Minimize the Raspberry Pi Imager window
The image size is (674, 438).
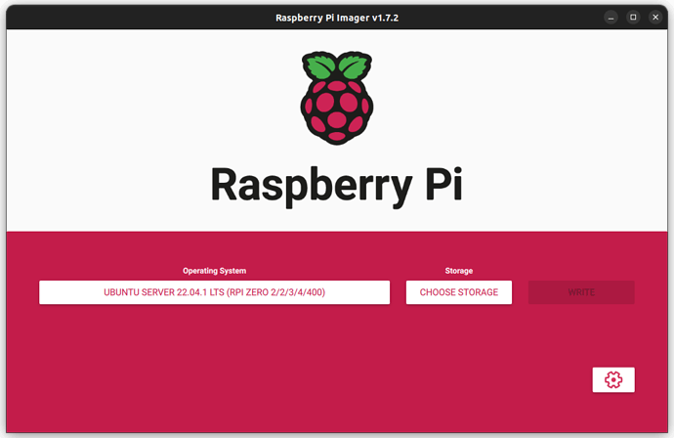tap(611, 18)
